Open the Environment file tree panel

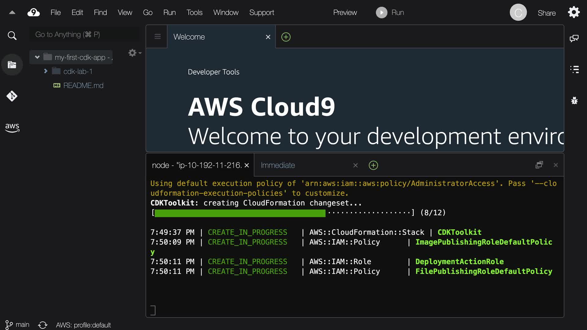12,65
